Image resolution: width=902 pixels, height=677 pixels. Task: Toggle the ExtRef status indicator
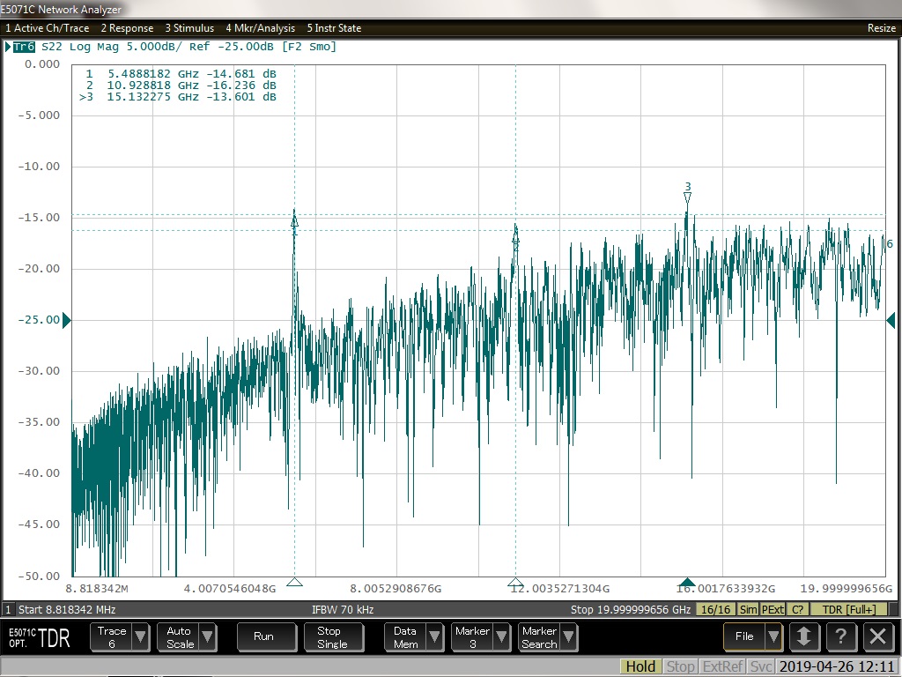coord(721,667)
